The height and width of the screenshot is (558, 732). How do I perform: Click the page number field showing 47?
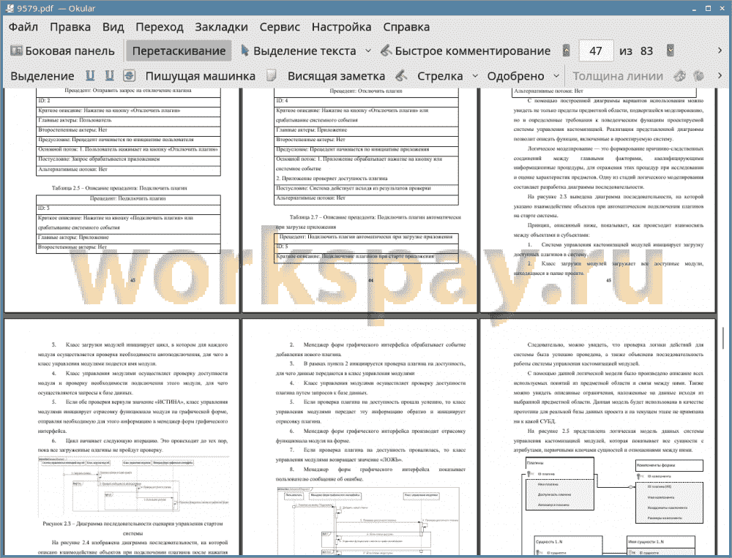(596, 51)
